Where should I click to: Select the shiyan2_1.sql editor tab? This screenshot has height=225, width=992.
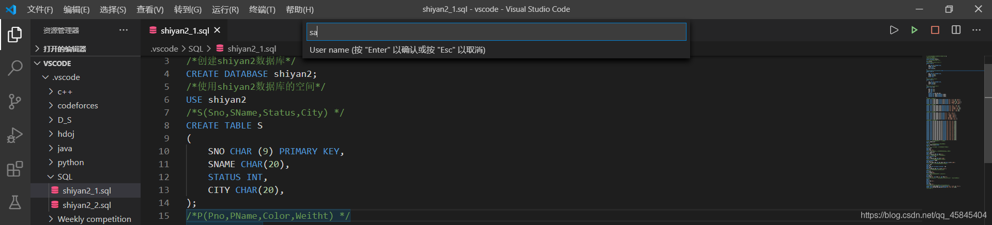[185, 30]
